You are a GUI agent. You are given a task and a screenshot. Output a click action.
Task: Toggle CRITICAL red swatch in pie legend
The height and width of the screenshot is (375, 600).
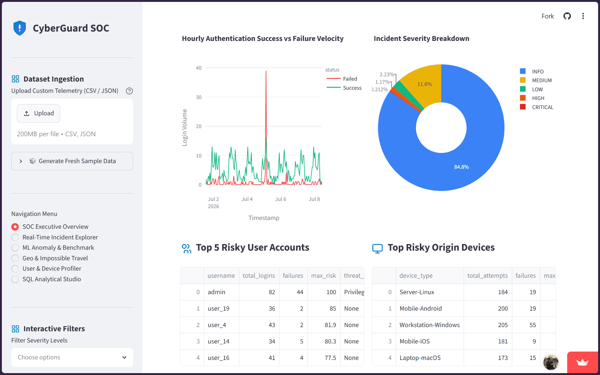[522, 107]
